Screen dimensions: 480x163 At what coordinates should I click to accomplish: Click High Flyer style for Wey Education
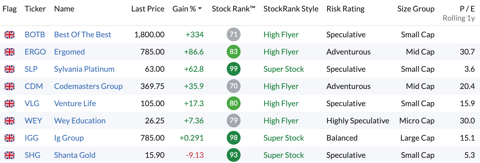[x=281, y=121]
